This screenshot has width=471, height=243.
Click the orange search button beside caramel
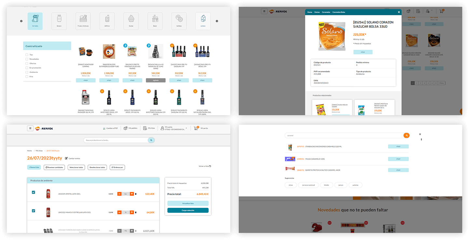[x=406, y=135]
